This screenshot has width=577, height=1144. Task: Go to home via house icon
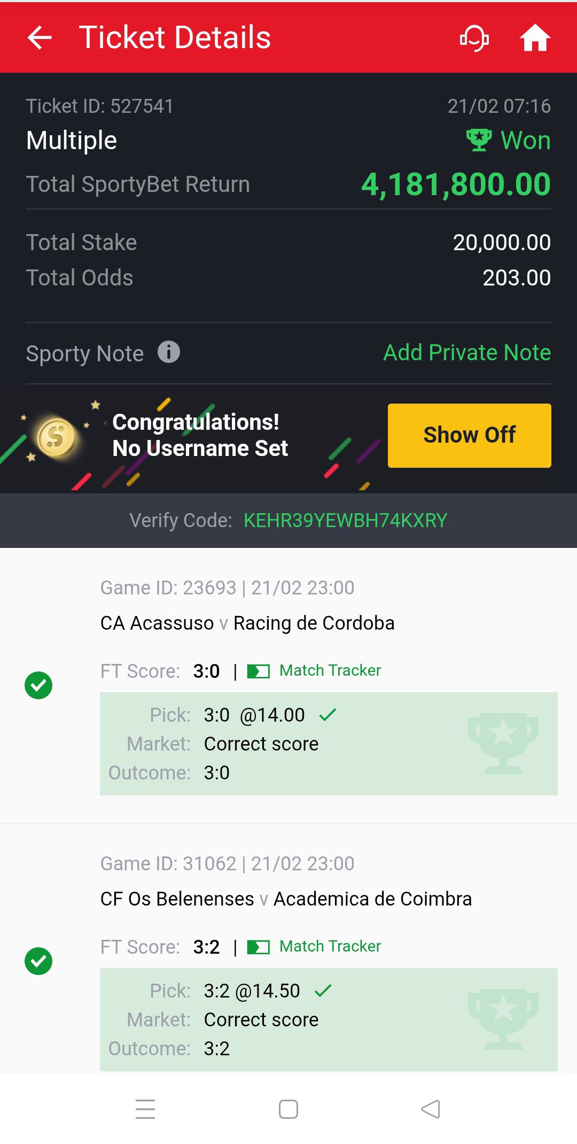click(535, 38)
